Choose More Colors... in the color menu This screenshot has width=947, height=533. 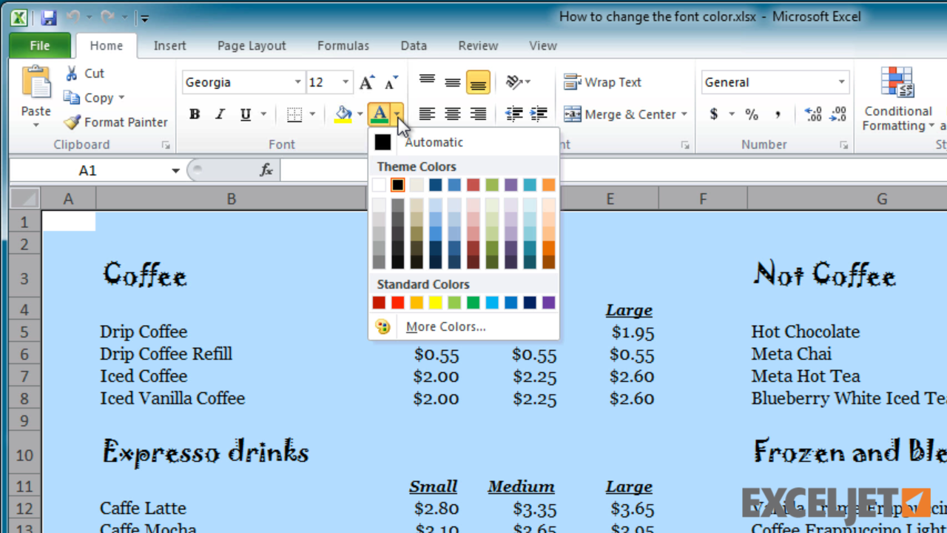coord(445,326)
